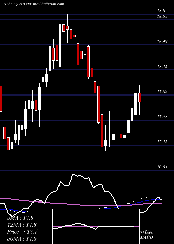Click the 5MA : 17.8 indicator text
Viewport: 174px width, 244px height.
pos(20,218)
